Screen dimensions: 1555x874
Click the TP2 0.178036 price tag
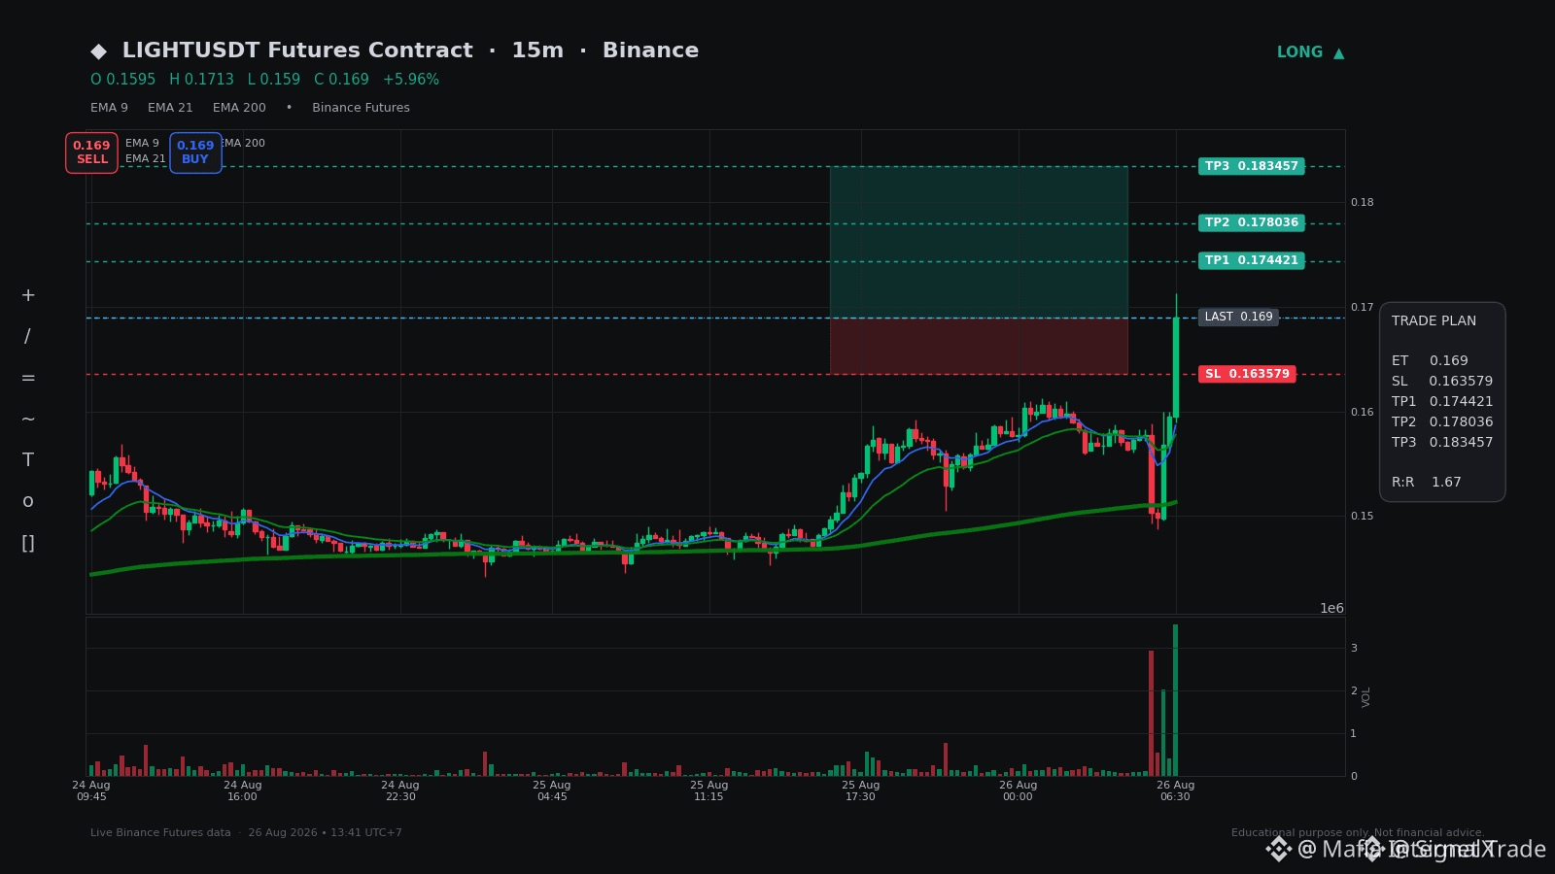pyautogui.click(x=1251, y=223)
